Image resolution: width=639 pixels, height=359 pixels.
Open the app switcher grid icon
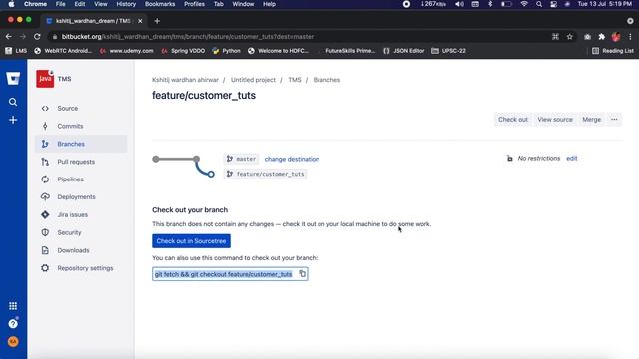click(x=13, y=306)
